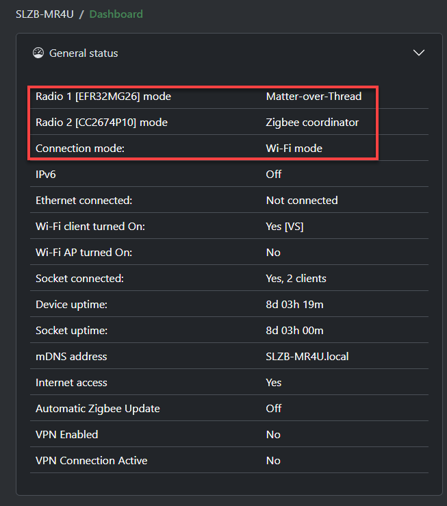Click the Device uptime value

pyautogui.click(x=295, y=305)
